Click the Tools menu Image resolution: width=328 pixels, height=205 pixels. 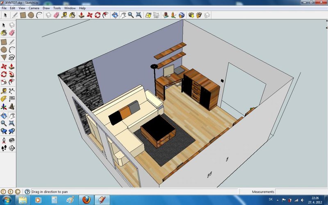pyautogui.click(x=57, y=8)
